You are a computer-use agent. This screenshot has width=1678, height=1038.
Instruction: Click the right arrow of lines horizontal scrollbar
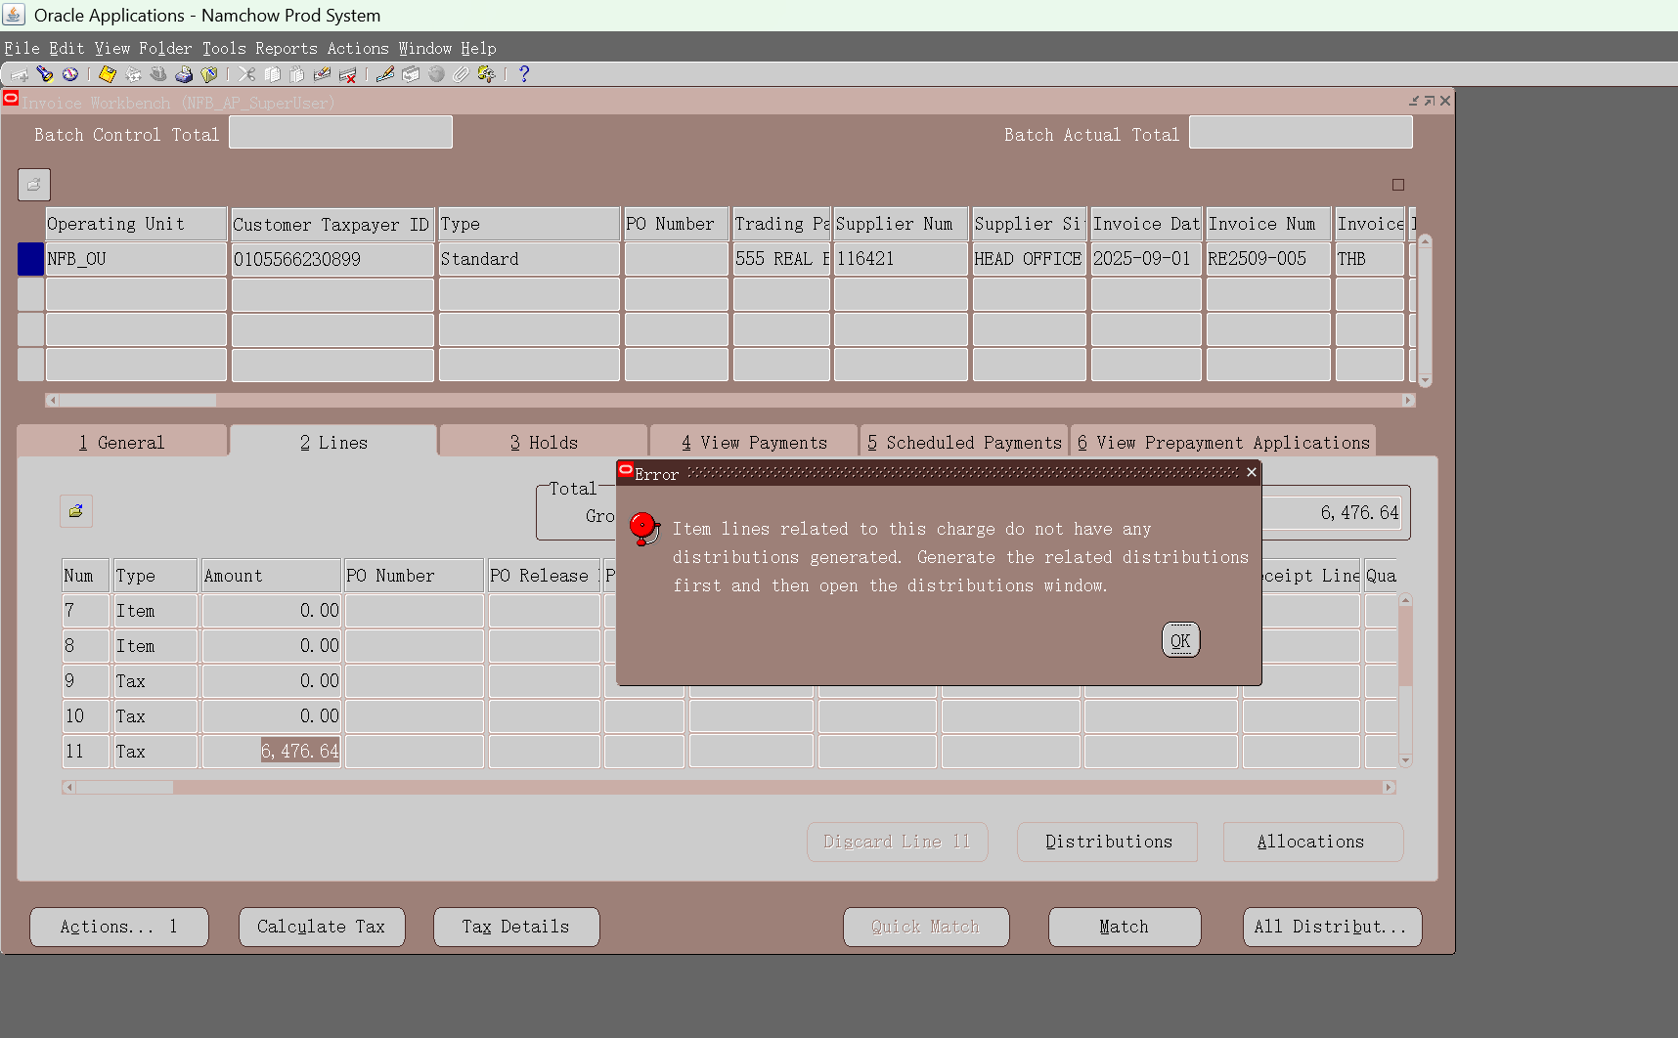pyautogui.click(x=1389, y=787)
